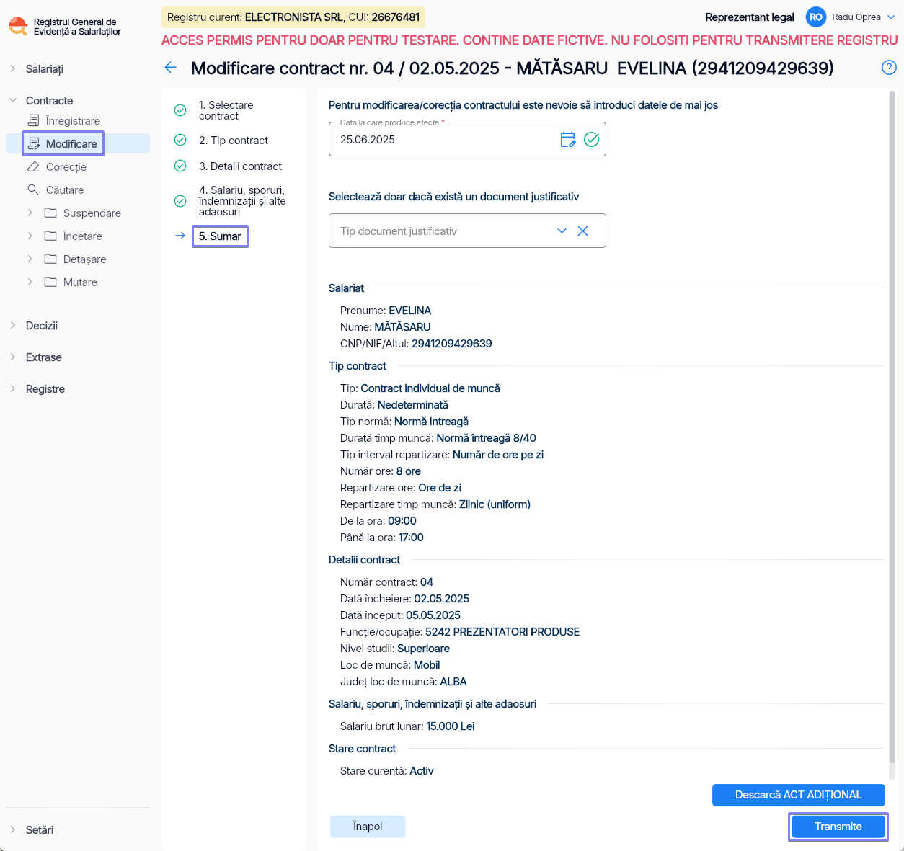
Task: Click CNP value 2941209429639 in Salariat section
Action: pos(452,344)
